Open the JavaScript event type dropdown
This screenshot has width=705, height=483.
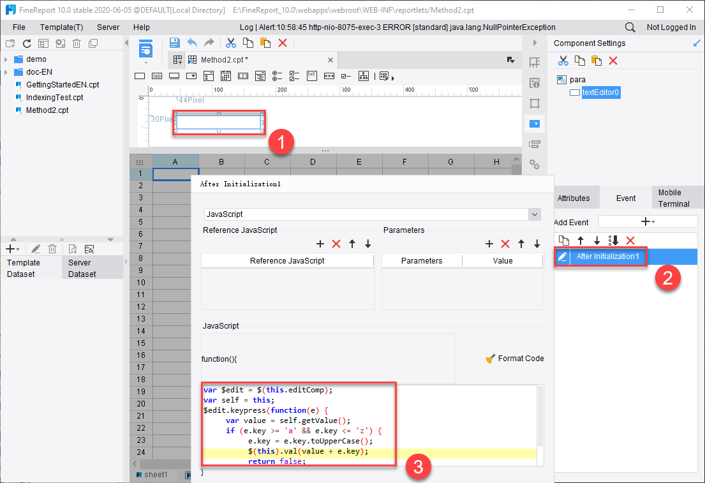(534, 214)
